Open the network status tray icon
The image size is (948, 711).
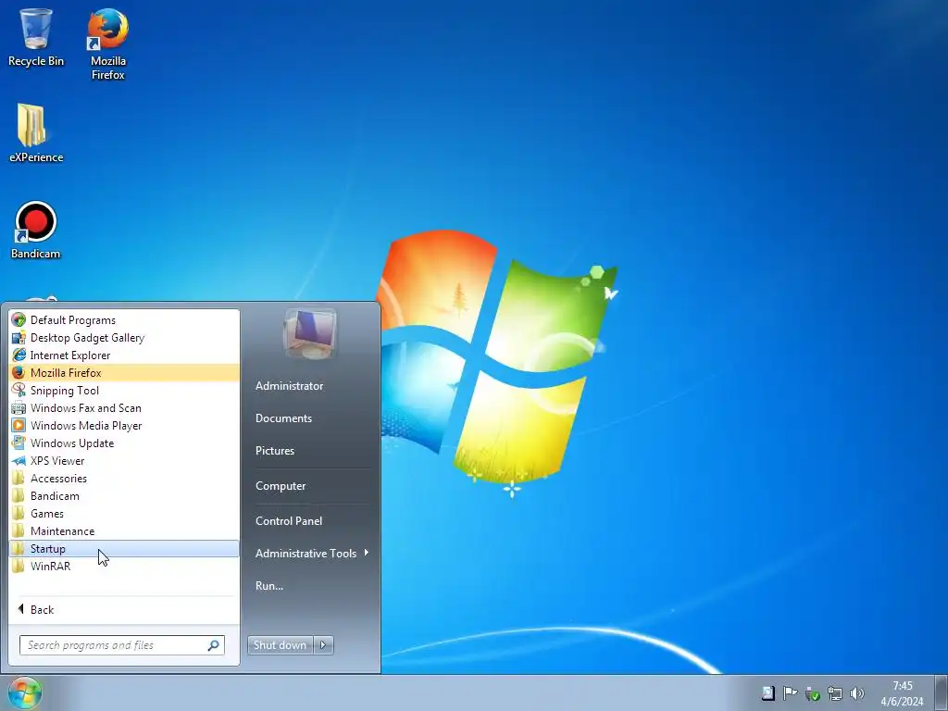[x=834, y=693]
